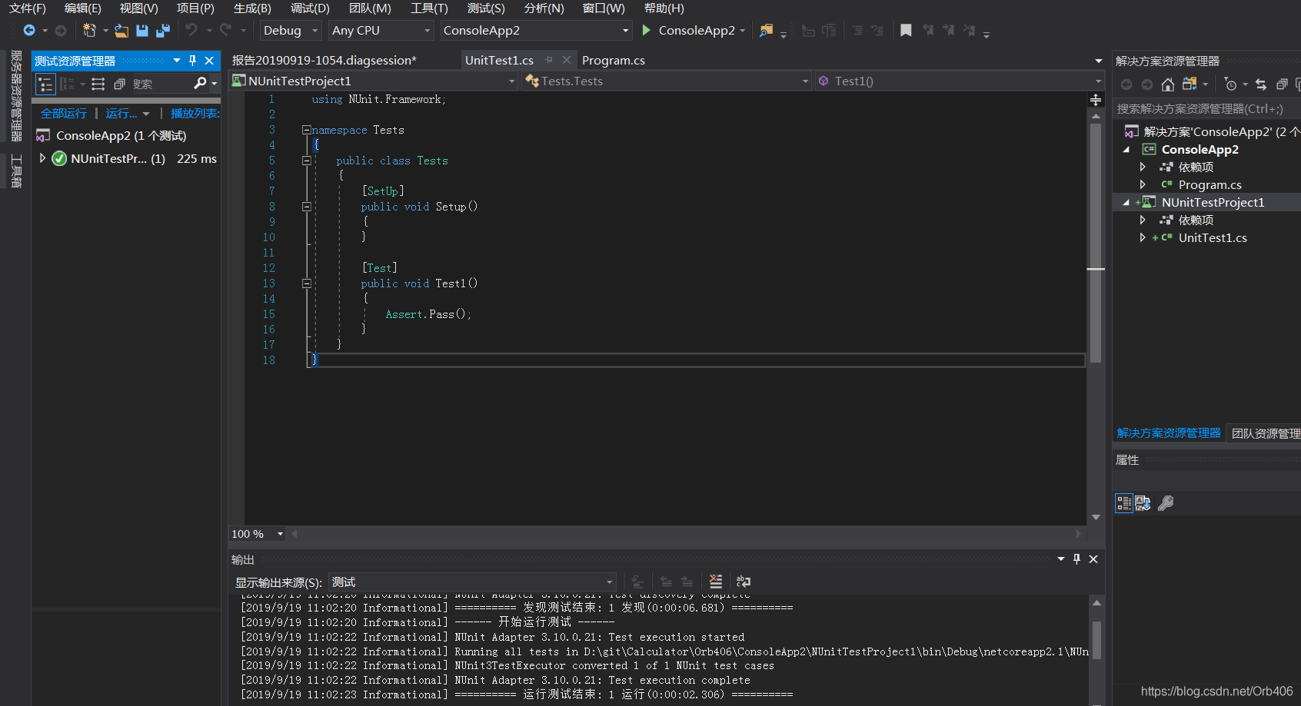Select UnitTest1.cs in Solution Explorer
Viewport: 1301px width, 706px height.
pyautogui.click(x=1212, y=238)
